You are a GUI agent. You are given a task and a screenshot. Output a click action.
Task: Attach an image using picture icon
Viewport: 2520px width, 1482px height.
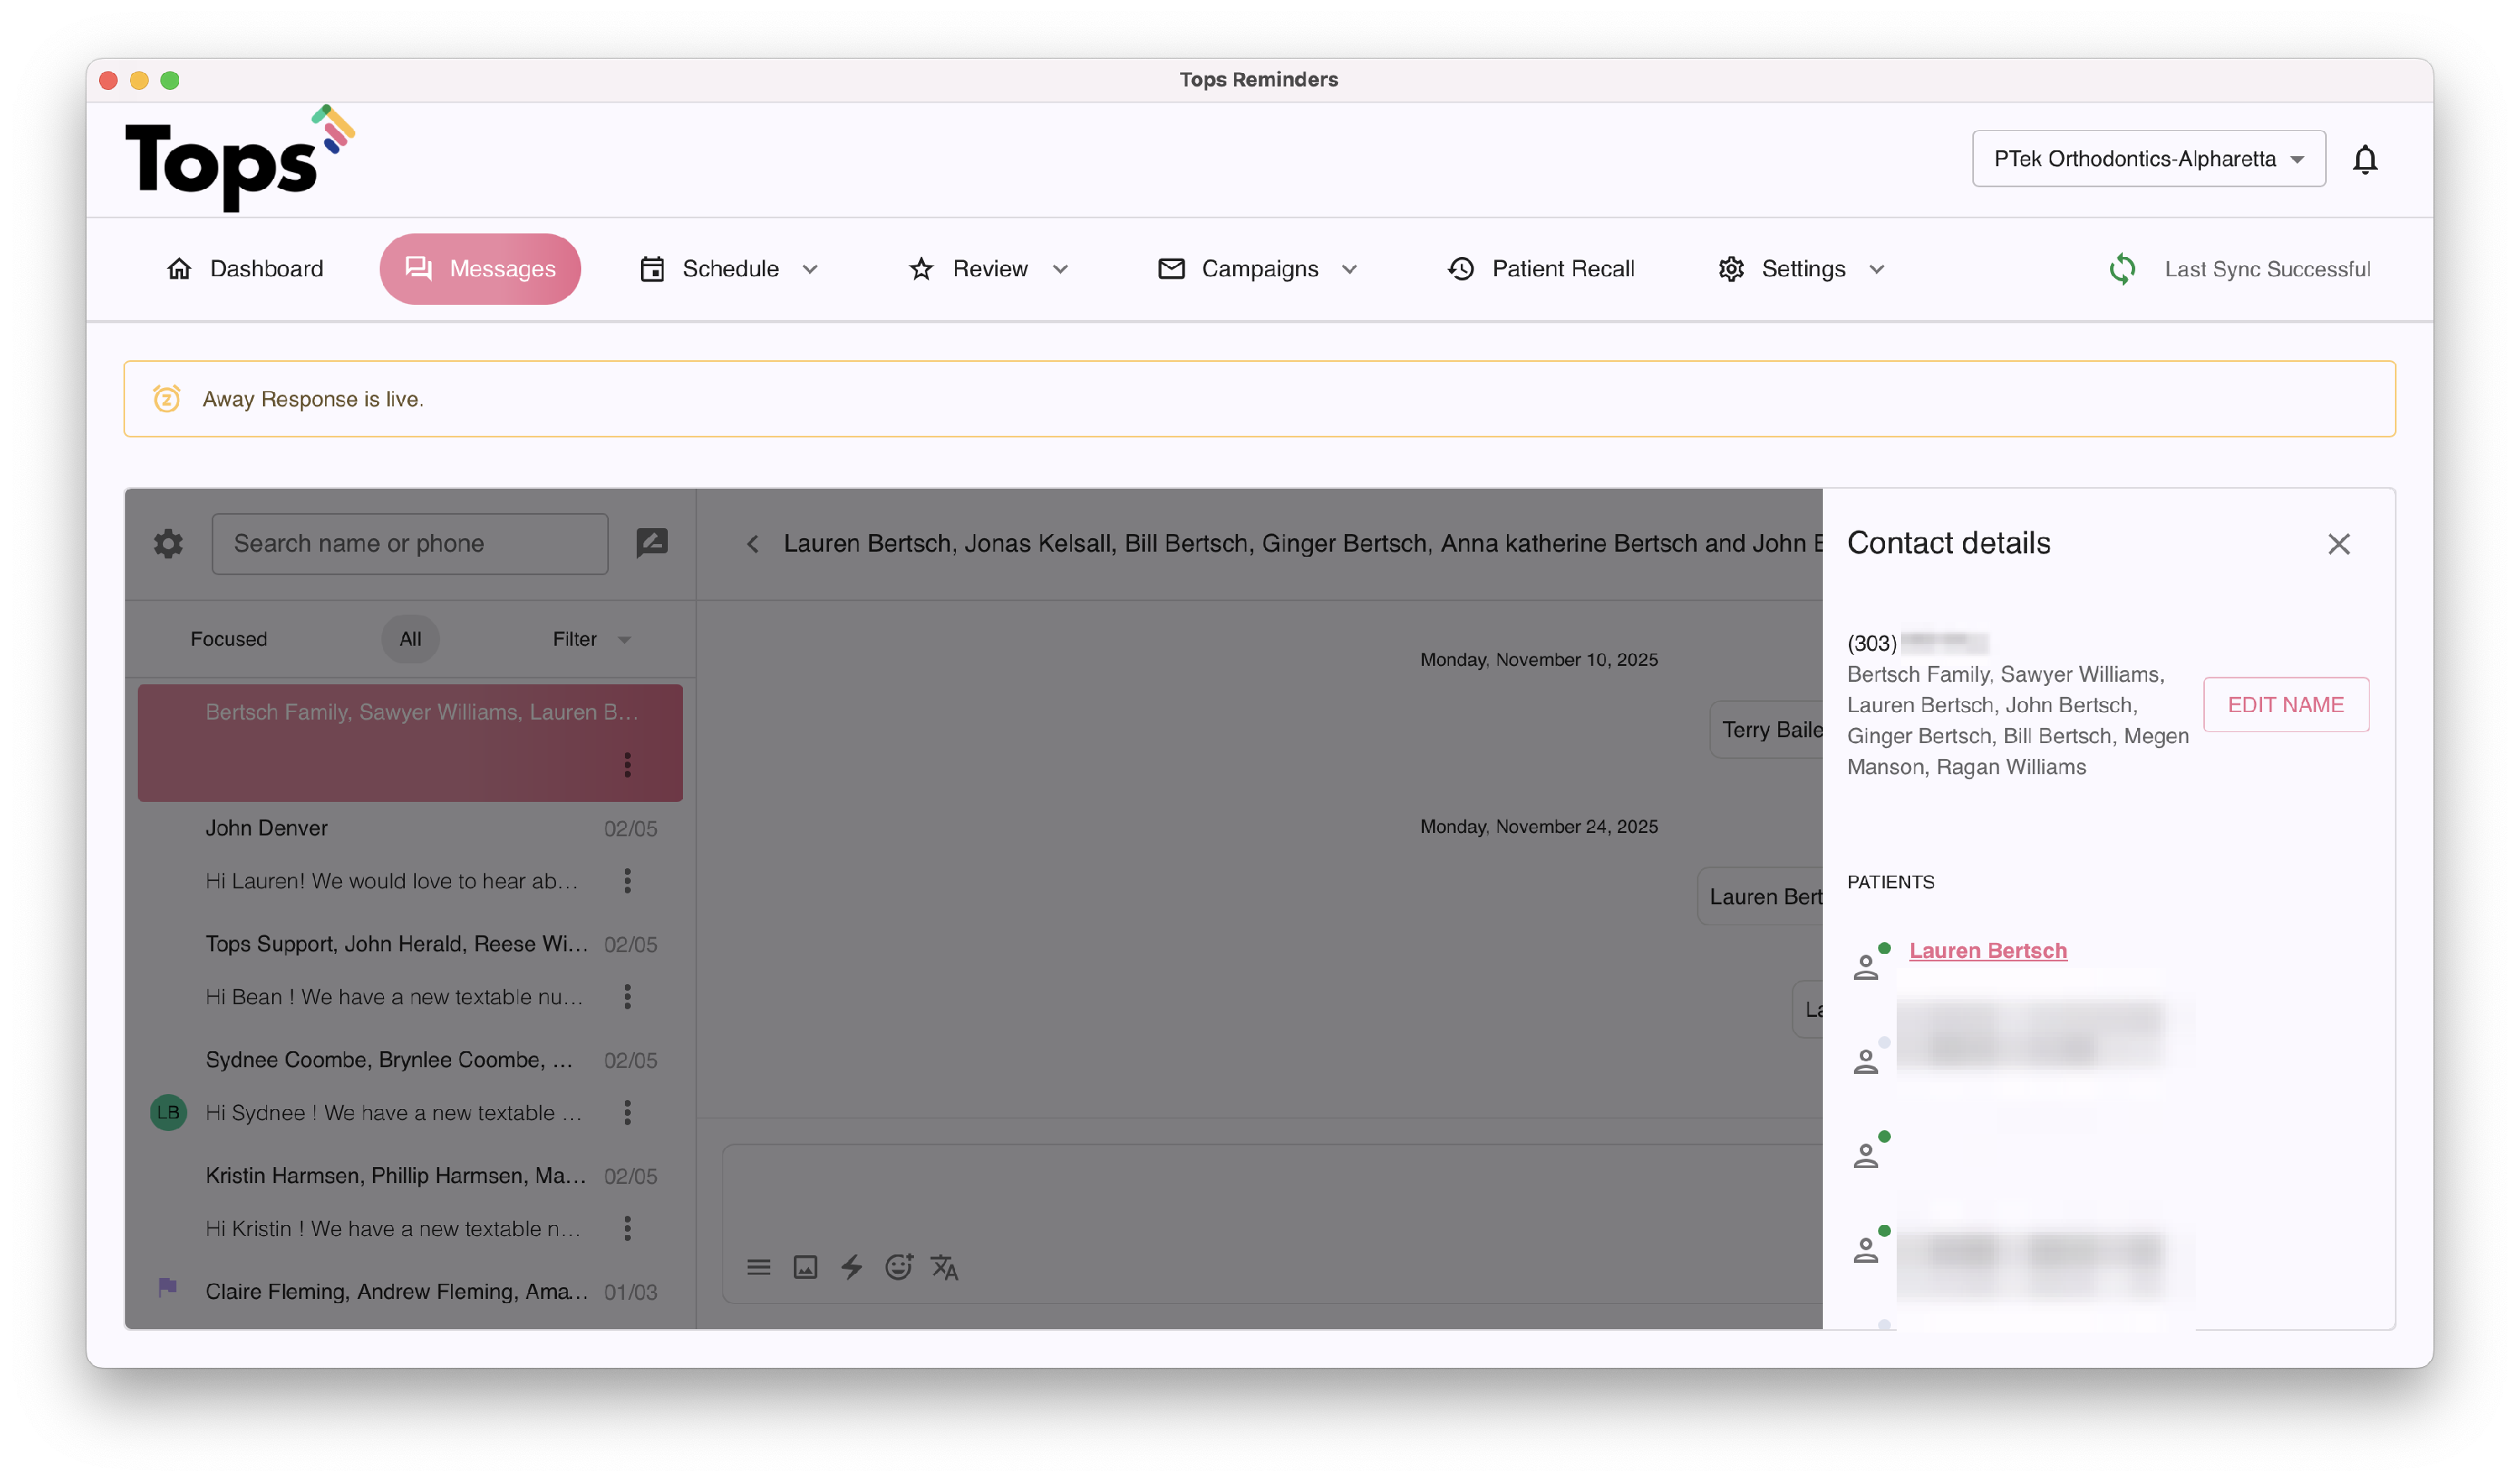tap(805, 1267)
